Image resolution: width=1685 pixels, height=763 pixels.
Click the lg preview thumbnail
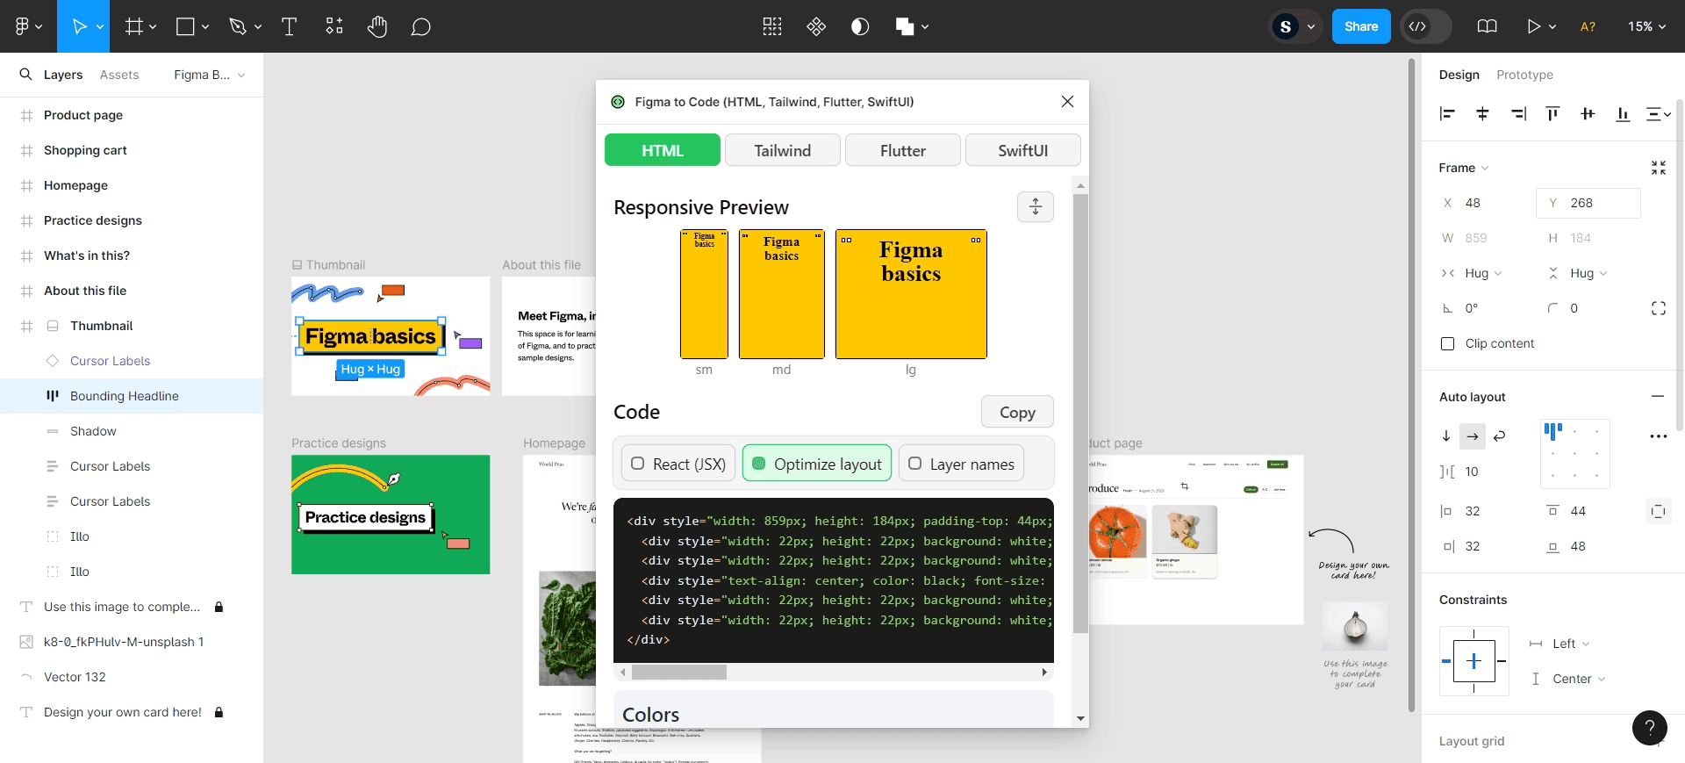click(x=911, y=294)
